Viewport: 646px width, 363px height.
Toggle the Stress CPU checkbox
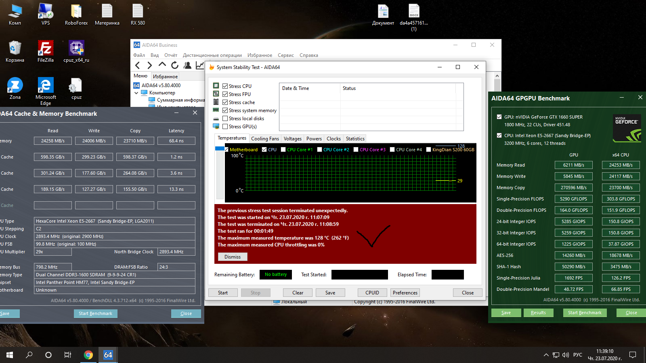225,86
